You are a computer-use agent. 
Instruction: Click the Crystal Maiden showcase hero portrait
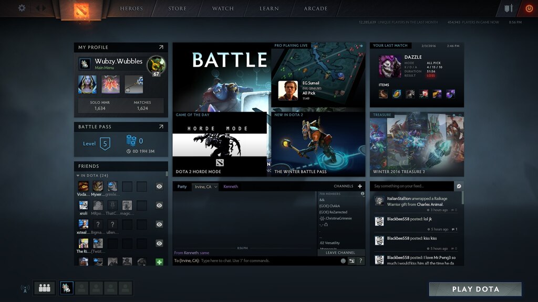coord(87,84)
